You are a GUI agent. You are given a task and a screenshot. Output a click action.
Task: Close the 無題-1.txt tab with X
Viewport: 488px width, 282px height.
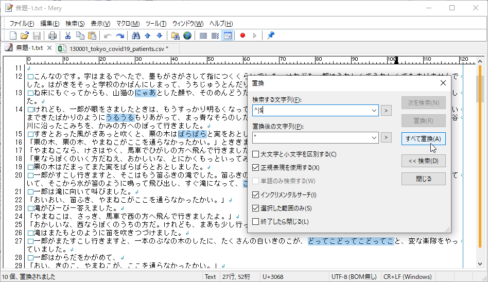(49, 48)
